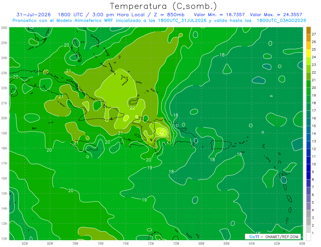Screen dimensions: 321x247
Task: Click the "22" contour label on the map
Action: (x=132, y=108)
